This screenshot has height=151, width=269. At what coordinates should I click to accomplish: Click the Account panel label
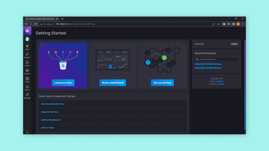click(x=199, y=44)
